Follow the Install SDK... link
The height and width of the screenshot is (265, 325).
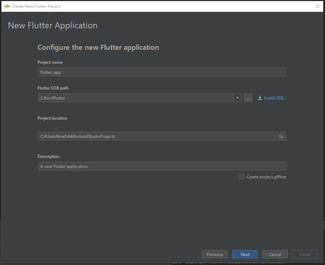275,98
